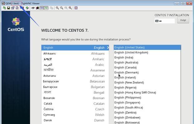This screenshot has height=124, width=194.
Task: Choose English (Denmark) locale
Action: (147, 73)
